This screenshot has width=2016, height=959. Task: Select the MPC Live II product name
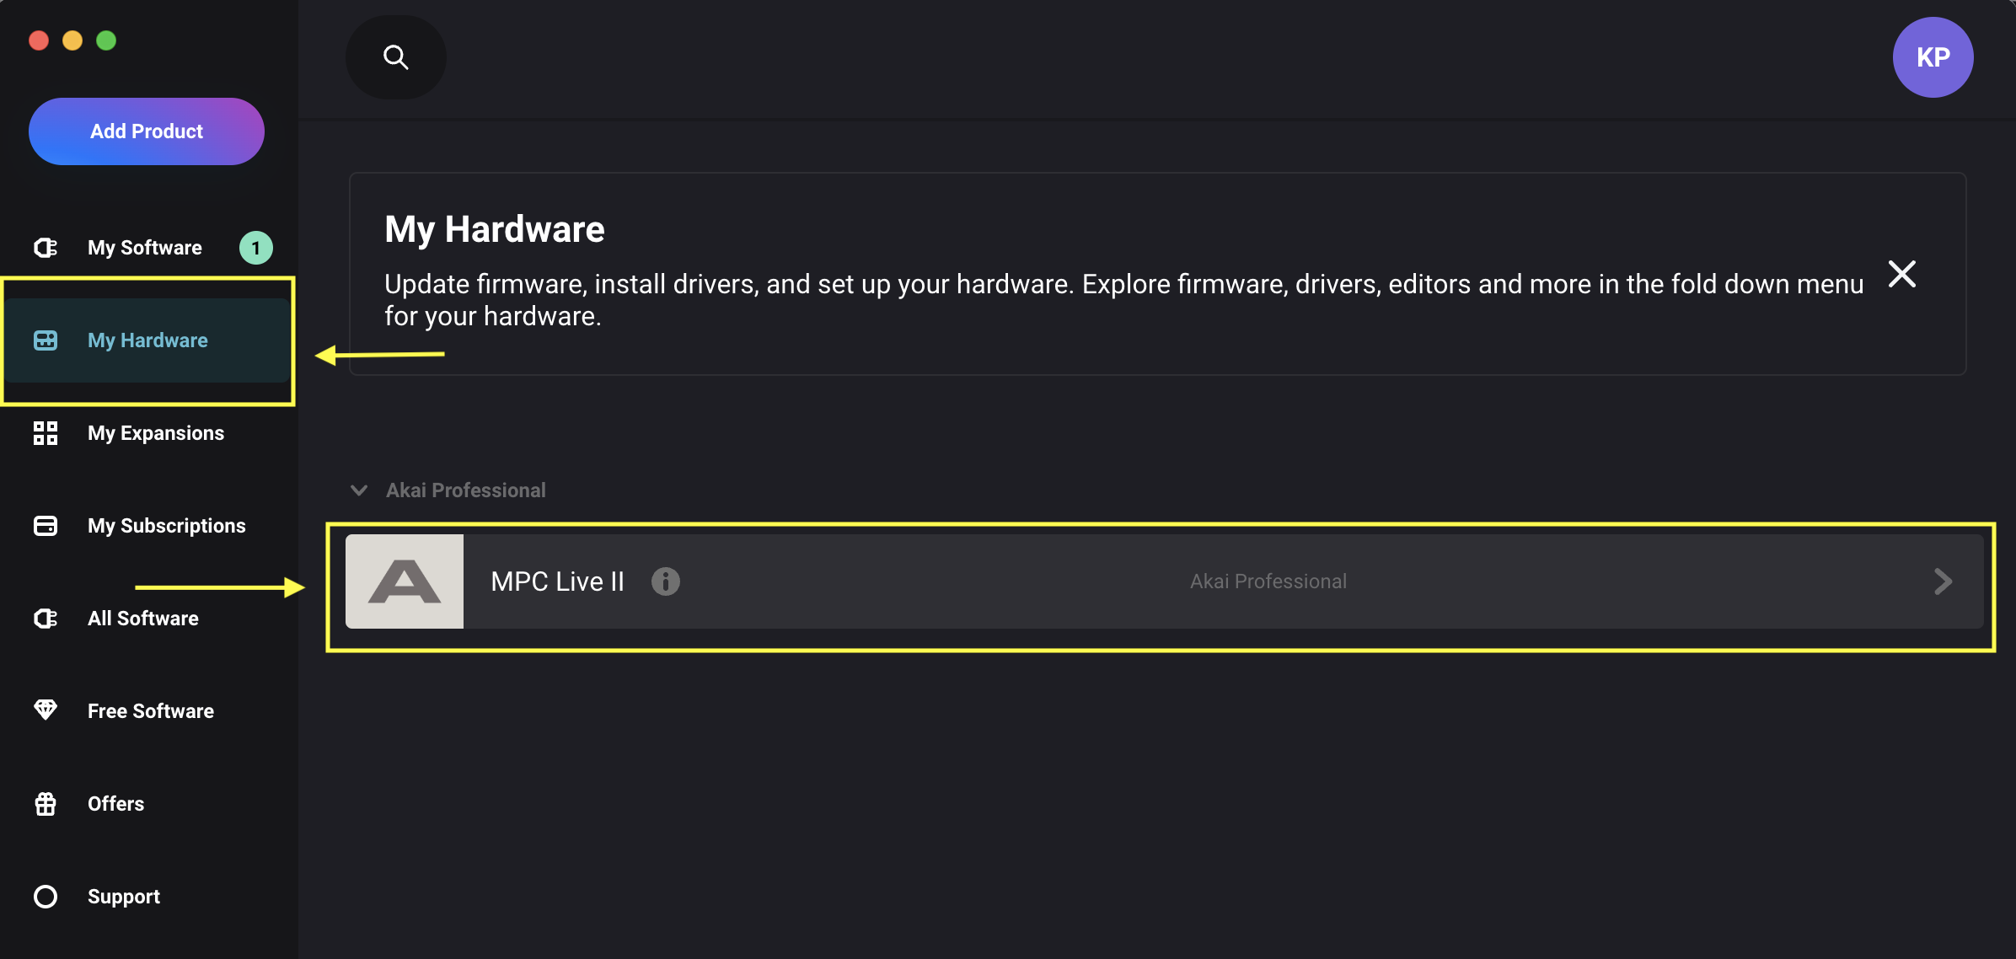[557, 581]
